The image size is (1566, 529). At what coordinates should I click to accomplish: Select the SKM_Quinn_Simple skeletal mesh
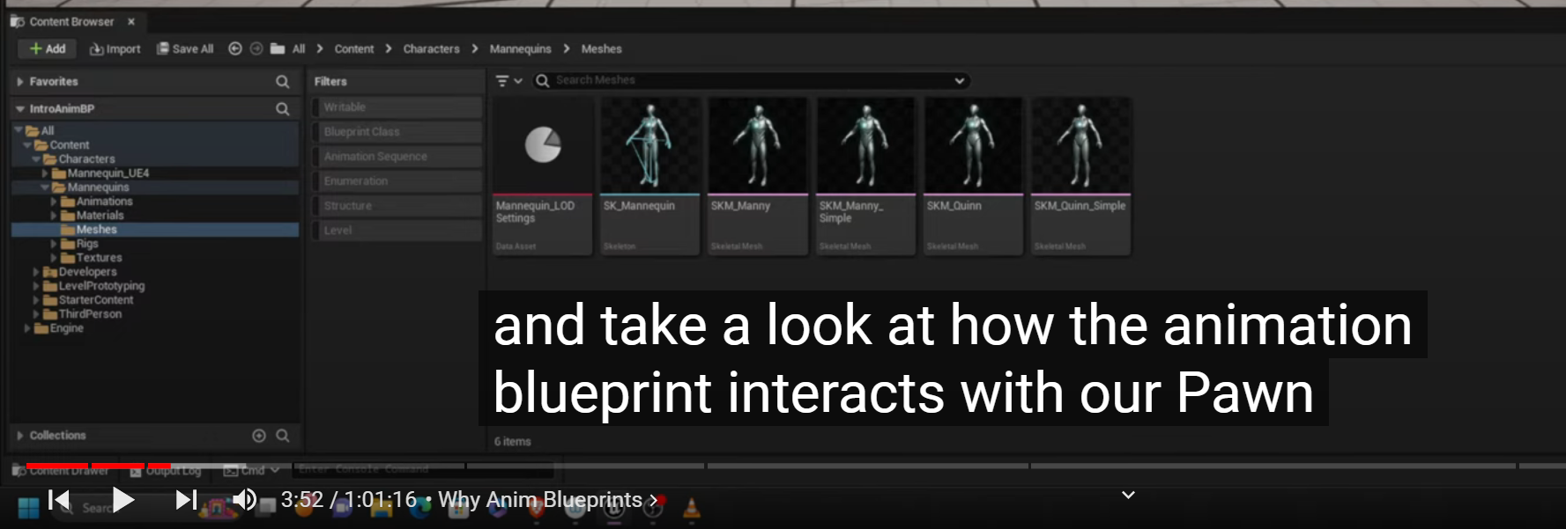coord(1081,176)
